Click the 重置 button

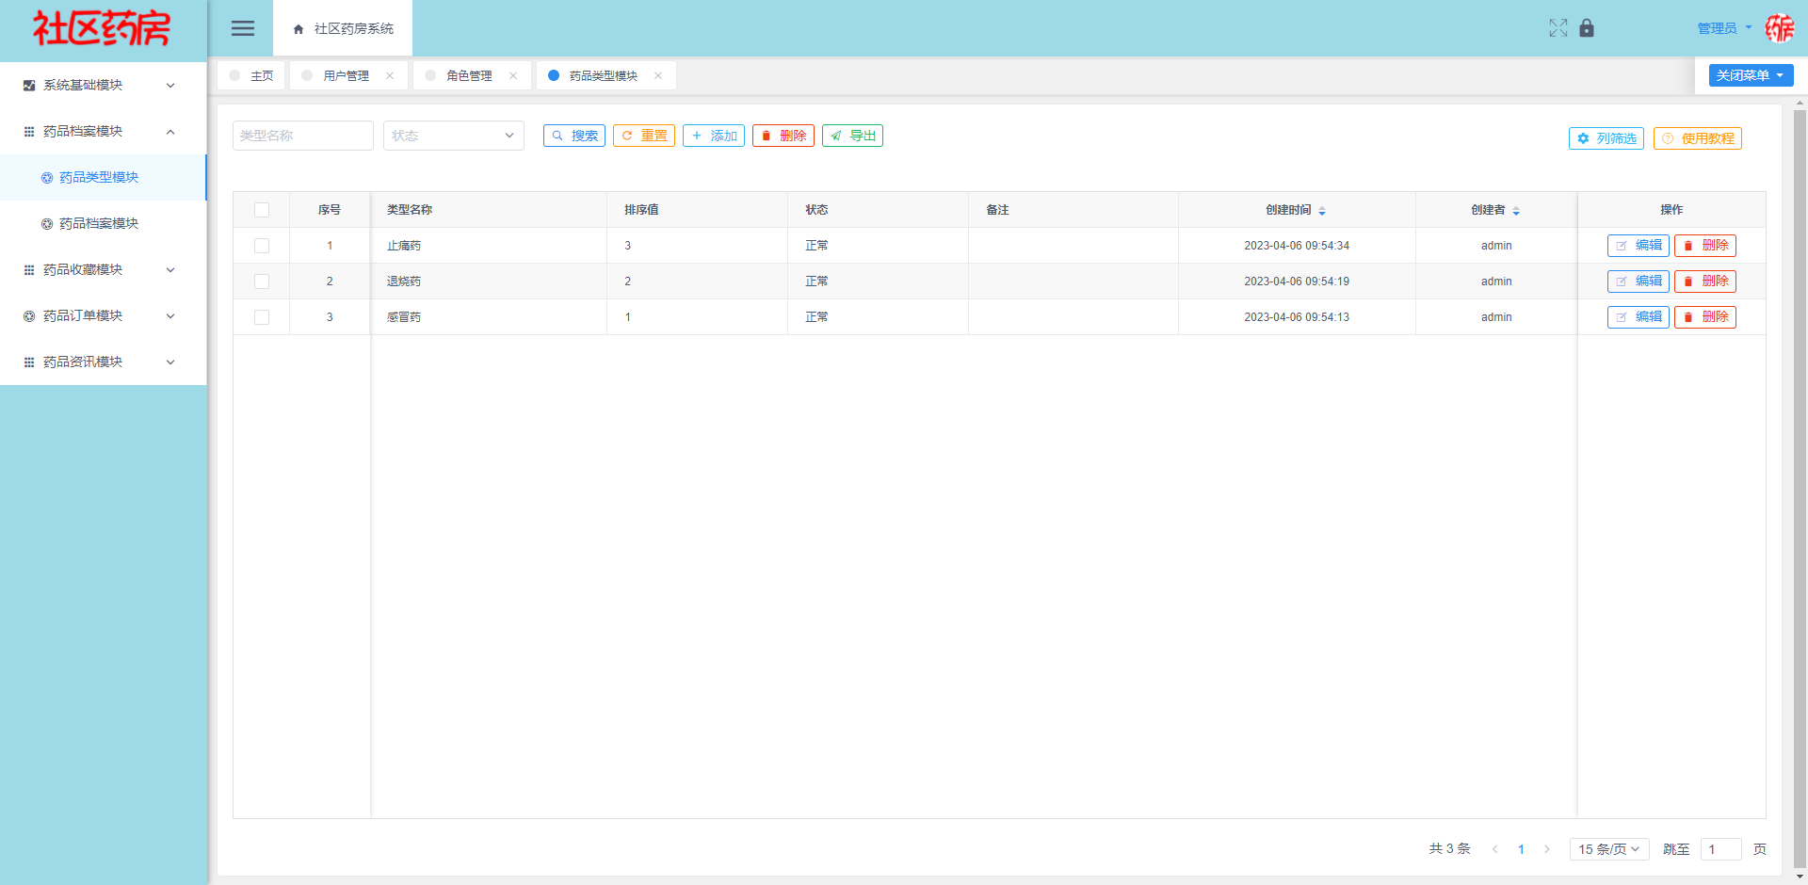click(x=644, y=136)
